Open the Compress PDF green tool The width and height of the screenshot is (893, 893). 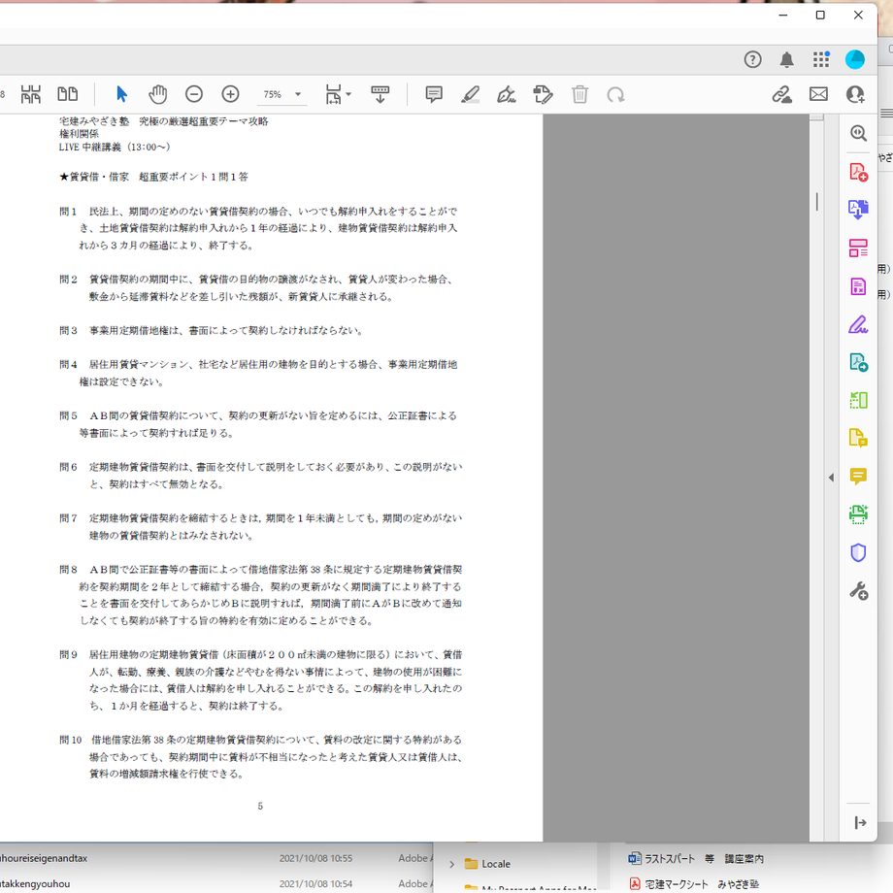858,400
